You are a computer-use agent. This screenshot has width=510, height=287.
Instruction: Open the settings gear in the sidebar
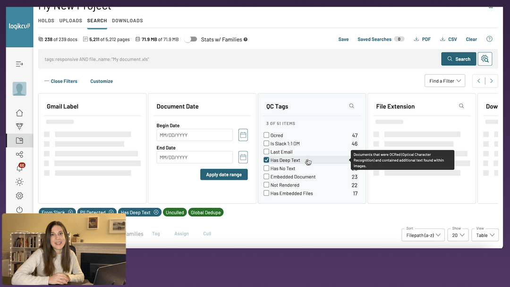[19, 195]
